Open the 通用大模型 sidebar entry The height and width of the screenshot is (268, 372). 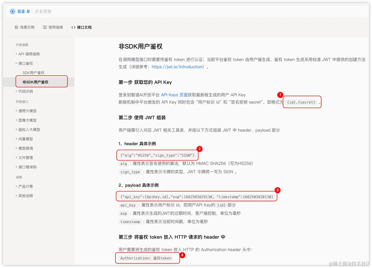click(27, 111)
